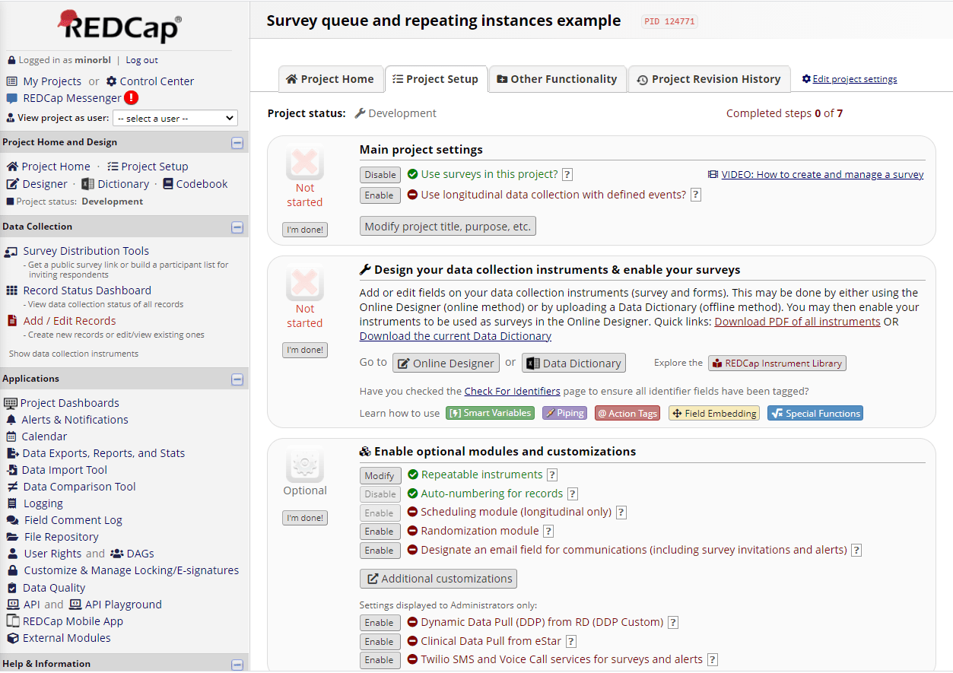Click the REDCap logo
Screen dimensions: 953x673
[x=120, y=27]
